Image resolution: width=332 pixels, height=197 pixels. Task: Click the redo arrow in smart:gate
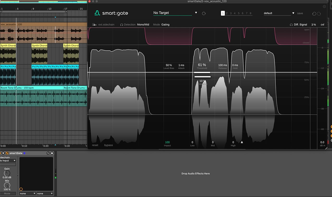click(319, 14)
